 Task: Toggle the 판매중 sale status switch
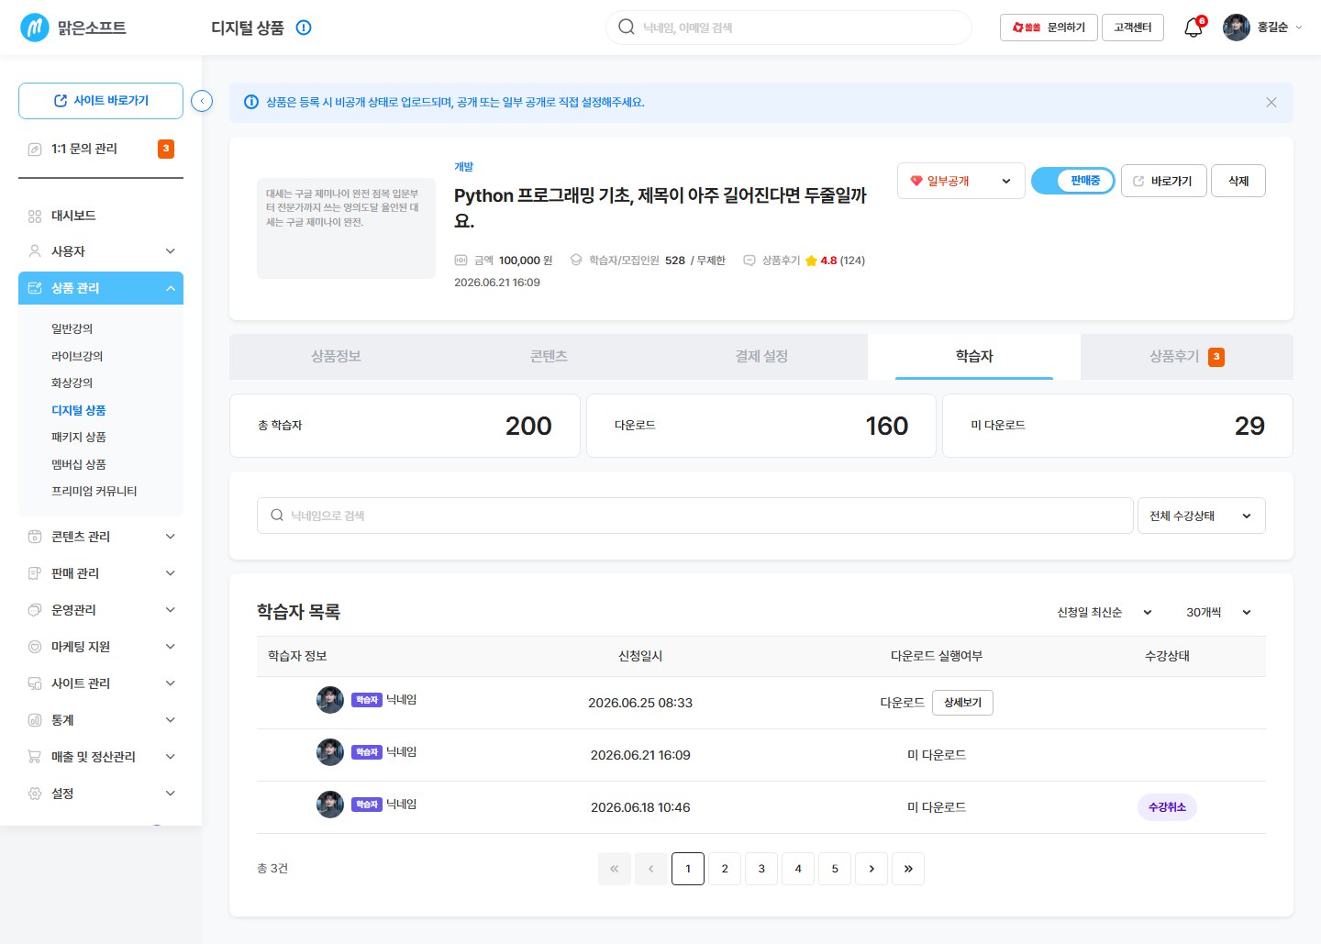[1073, 181]
